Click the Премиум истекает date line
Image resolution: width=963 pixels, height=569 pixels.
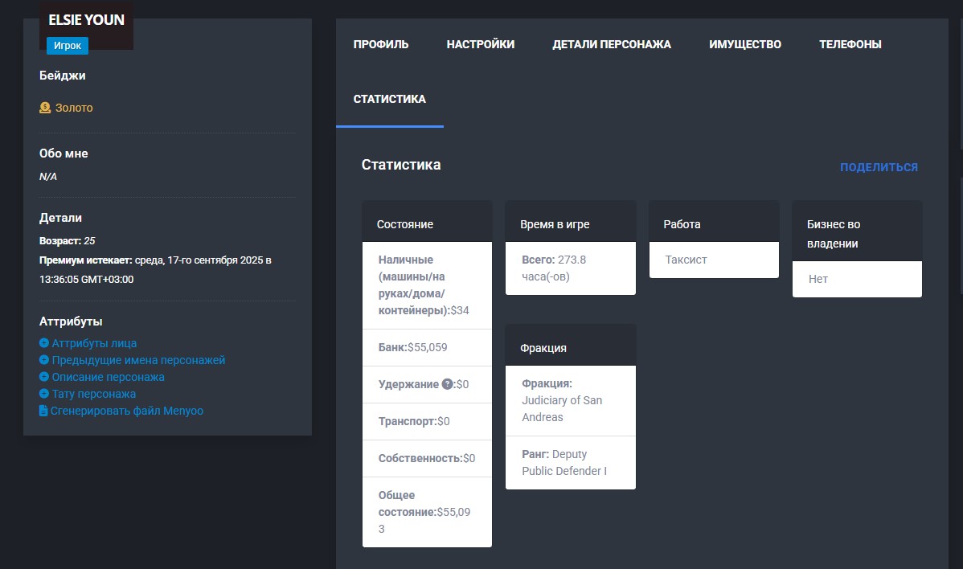tap(155, 269)
